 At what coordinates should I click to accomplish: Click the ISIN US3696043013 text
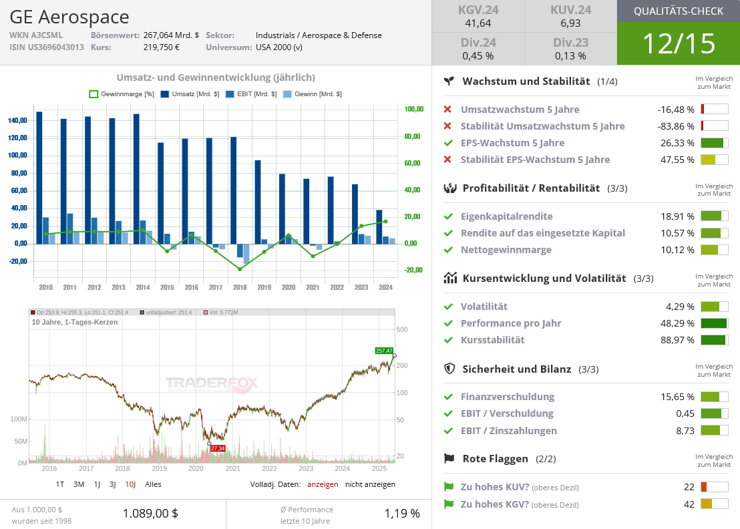pyautogui.click(x=47, y=47)
